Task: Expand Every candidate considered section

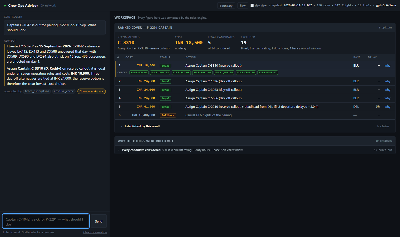Action: (x=255, y=150)
